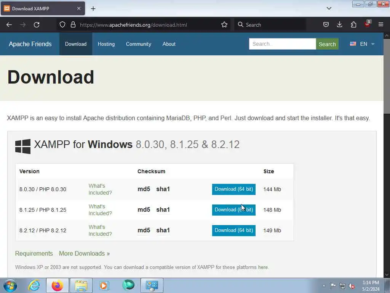The height and width of the screenshot is (293, 390).
Task: Click the '8.2.12 / PHP 8.2.12' version text
Action: [x=43, y=230]
